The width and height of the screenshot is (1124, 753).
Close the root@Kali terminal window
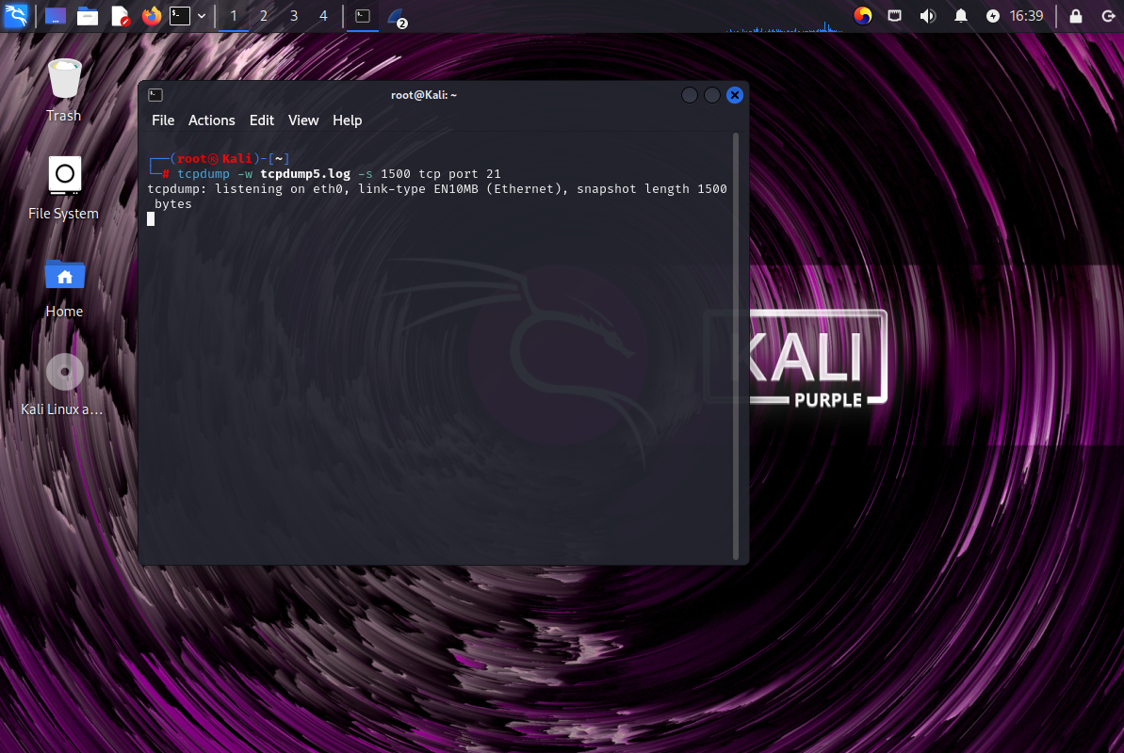tap(735, 94)
